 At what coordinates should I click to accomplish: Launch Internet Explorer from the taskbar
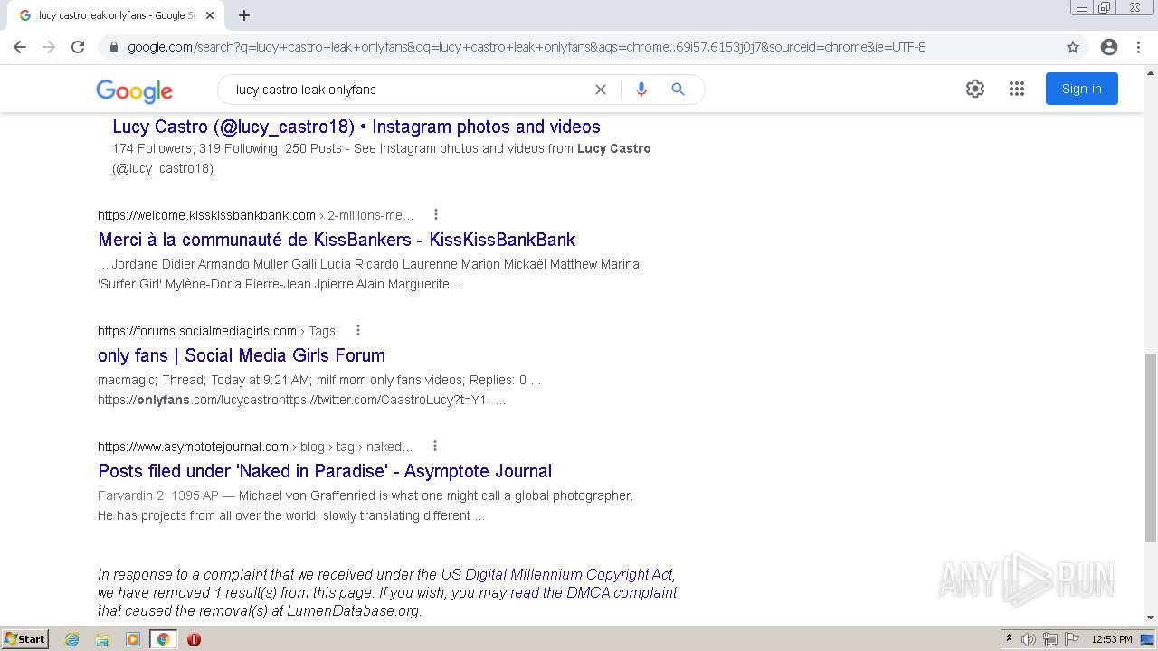click(x=72, y=639)
